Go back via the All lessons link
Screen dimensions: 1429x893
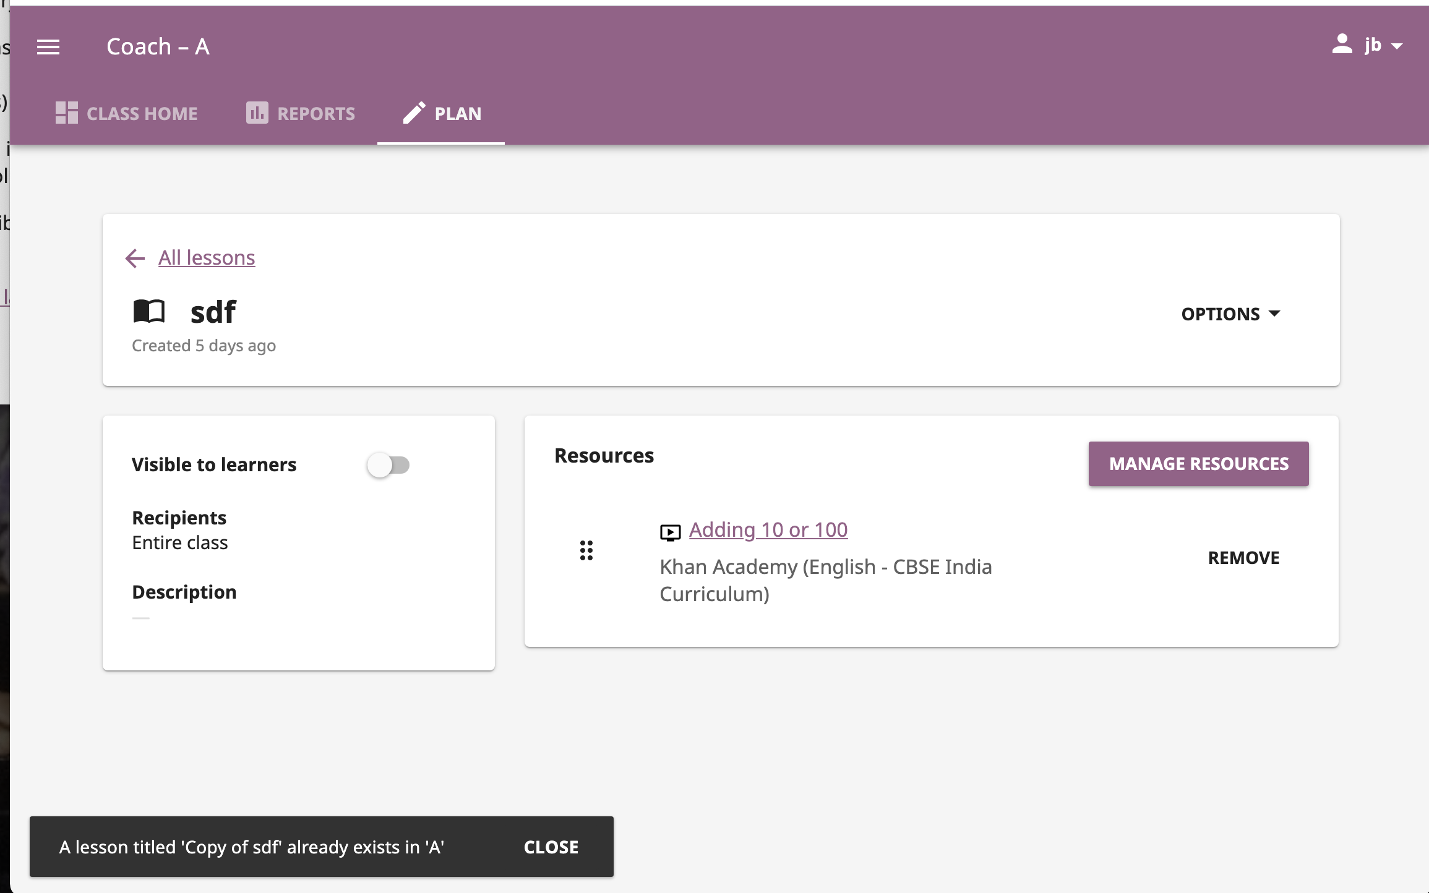point(207,258)
